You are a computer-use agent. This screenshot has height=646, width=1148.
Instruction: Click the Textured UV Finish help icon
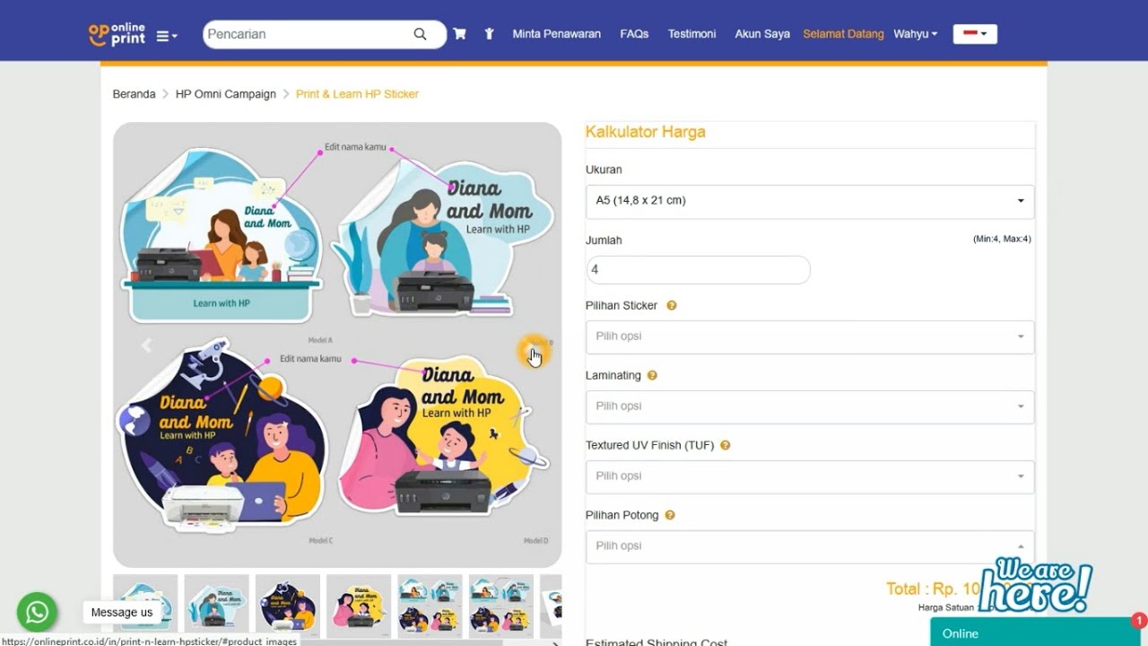click(726, 446)
